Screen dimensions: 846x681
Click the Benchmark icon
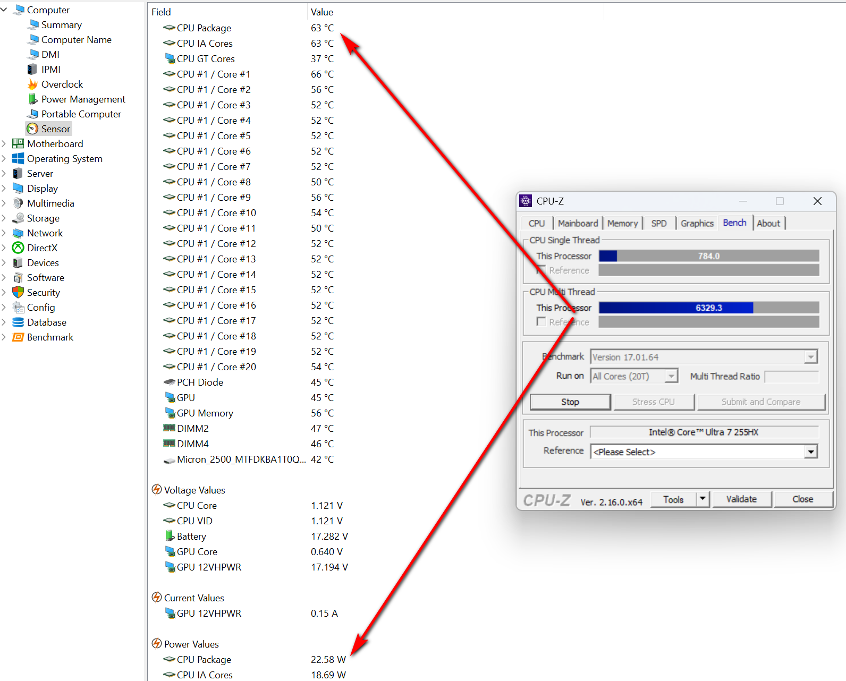pyautogui.click(x=18, y=337)
